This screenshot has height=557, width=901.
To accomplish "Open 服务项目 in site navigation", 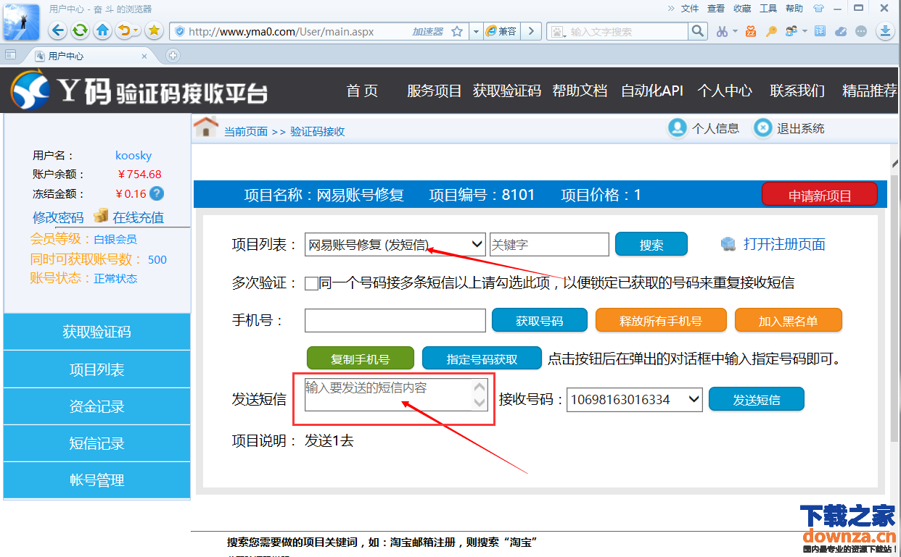I will (434, 91).
